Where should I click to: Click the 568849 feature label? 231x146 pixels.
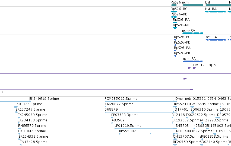111,109
